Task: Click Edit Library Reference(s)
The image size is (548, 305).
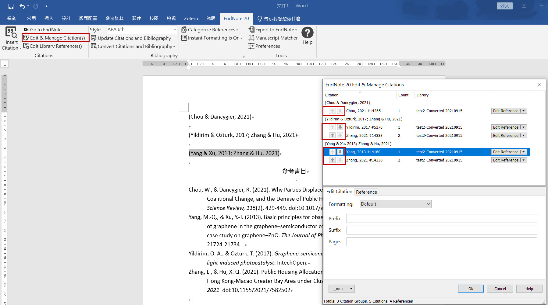Action: [x=53, y=46]
